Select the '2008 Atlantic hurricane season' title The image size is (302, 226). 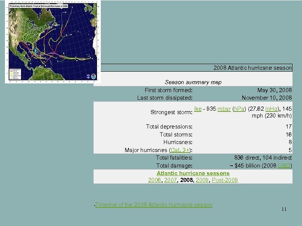(253, 68)
